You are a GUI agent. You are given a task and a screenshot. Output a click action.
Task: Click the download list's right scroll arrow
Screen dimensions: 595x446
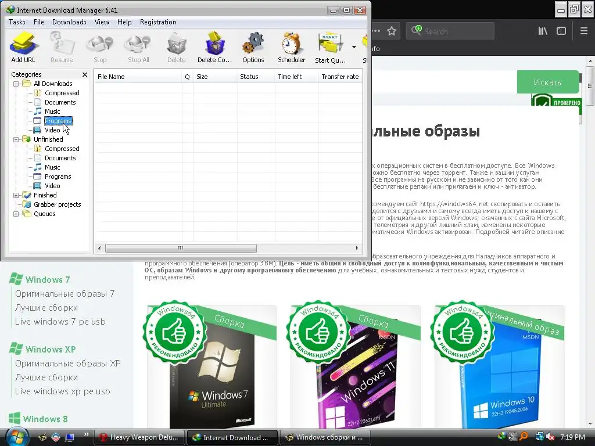(x=357, y=248)
